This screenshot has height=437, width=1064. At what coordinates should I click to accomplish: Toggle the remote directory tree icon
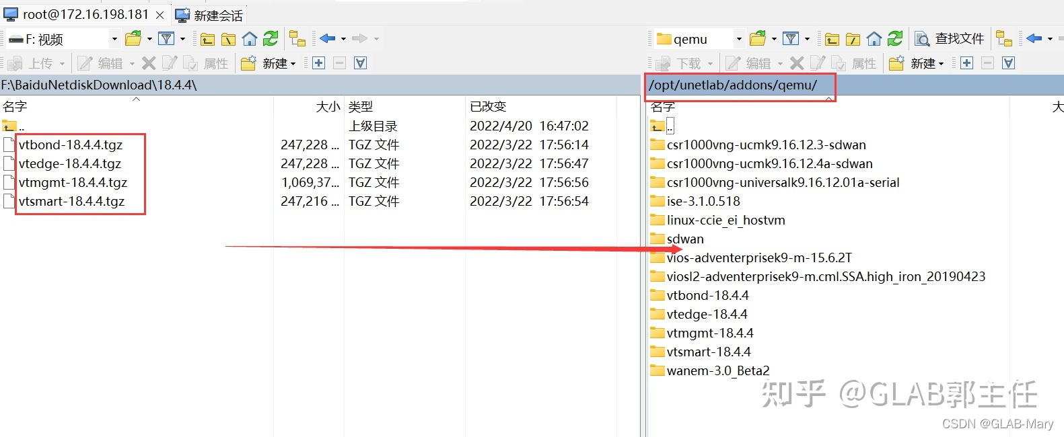1004,39
